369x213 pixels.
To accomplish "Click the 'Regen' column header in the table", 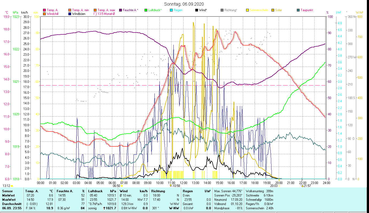I will tap(188, 191).
